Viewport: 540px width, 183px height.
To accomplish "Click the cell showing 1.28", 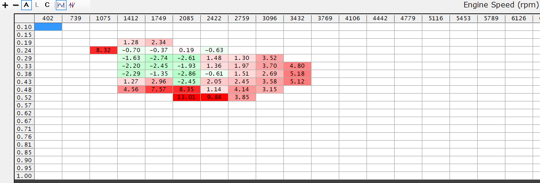I will 131,42.
